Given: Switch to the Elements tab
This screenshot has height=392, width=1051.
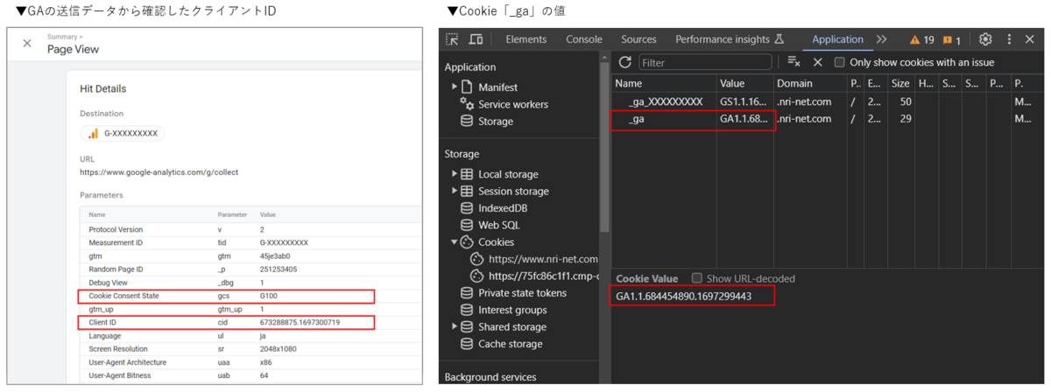Looking at the screenshot, I should coord(525,39).
